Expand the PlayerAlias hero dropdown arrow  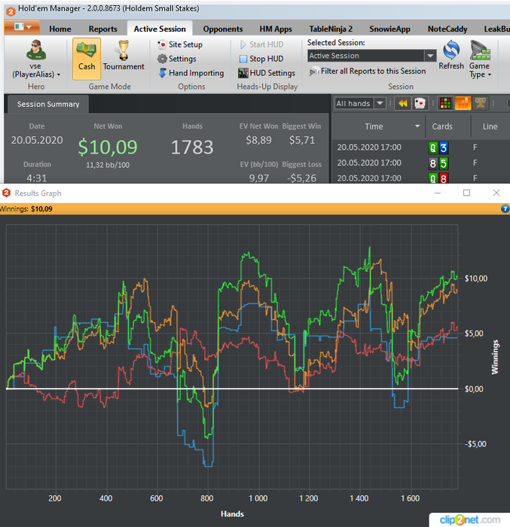(59, 75)
